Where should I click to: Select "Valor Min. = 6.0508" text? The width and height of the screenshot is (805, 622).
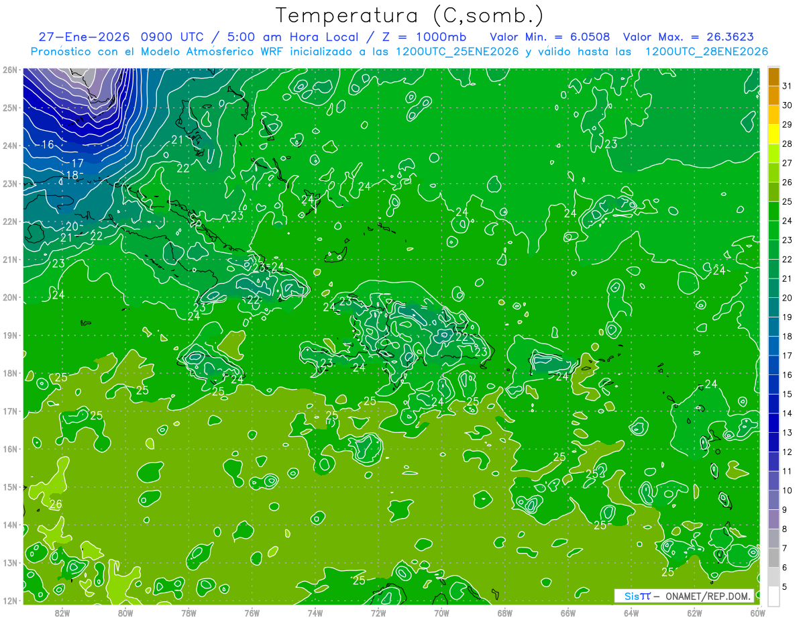[550, 36]
